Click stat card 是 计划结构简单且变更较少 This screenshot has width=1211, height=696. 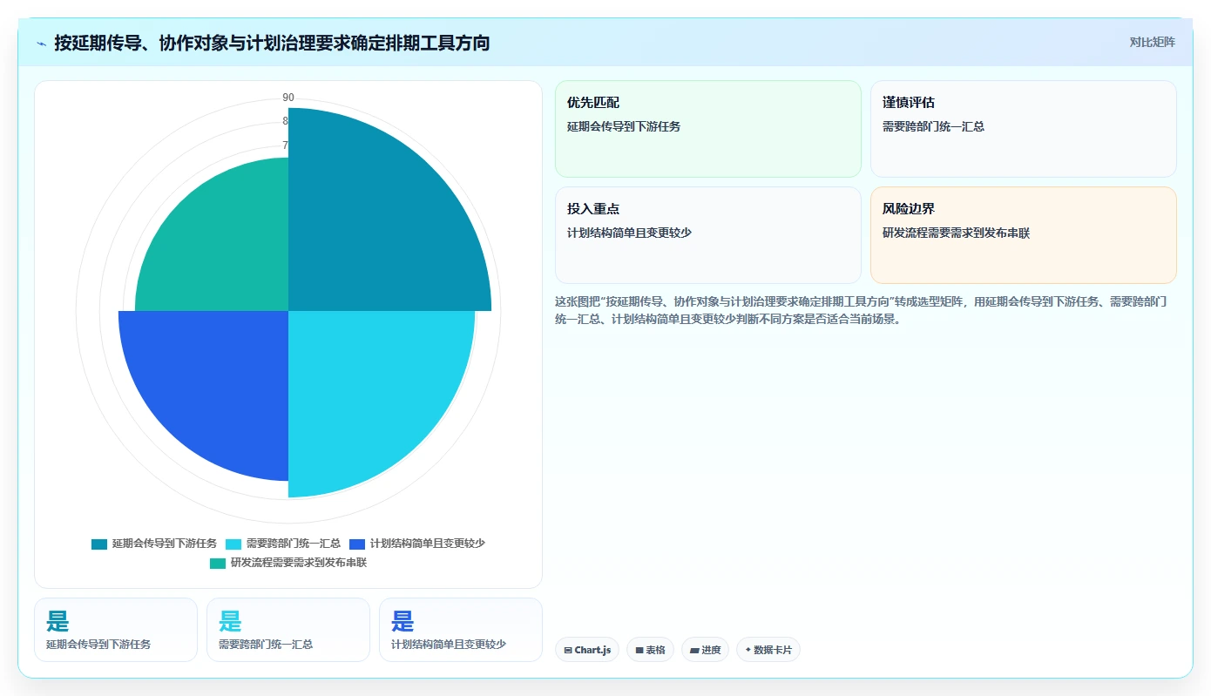pyautogui.click(x=461, y=630)
